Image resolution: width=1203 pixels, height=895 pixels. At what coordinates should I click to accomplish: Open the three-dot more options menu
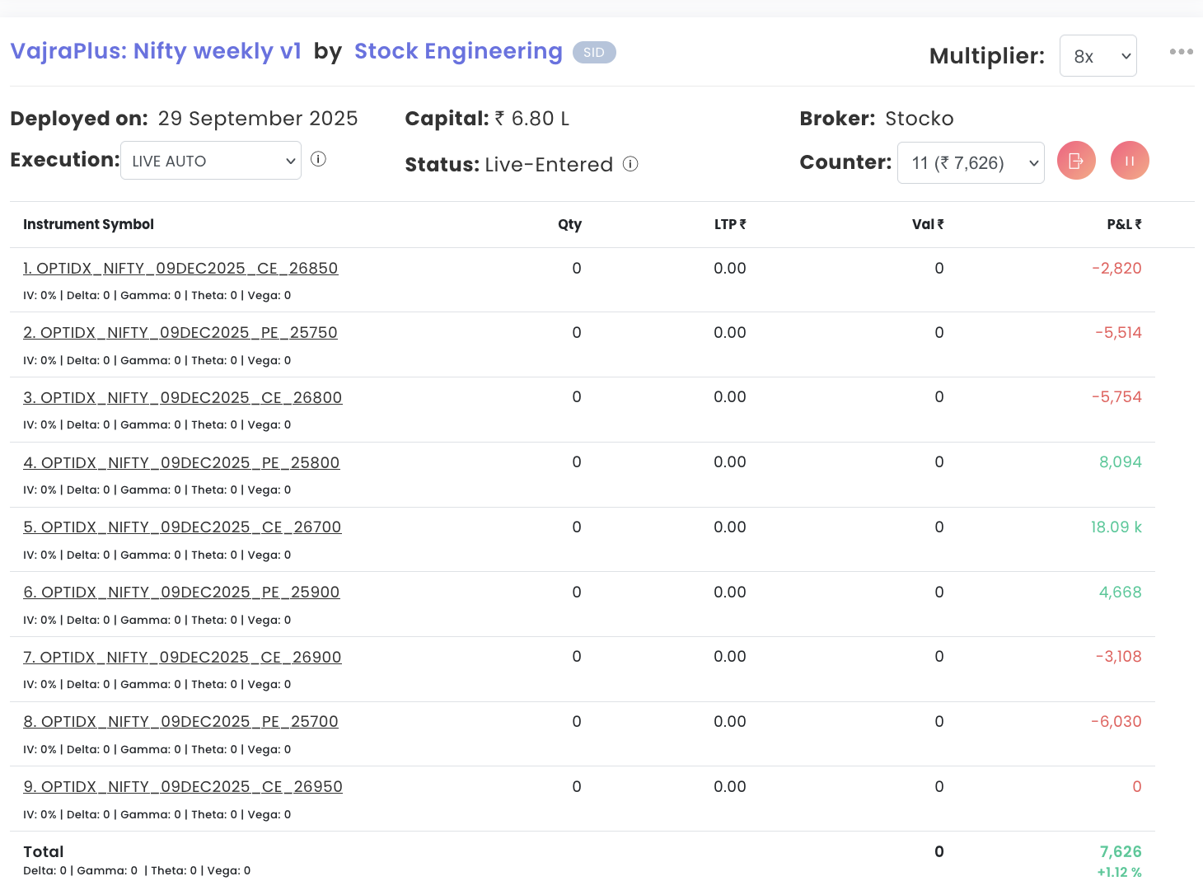point(1181,52)
